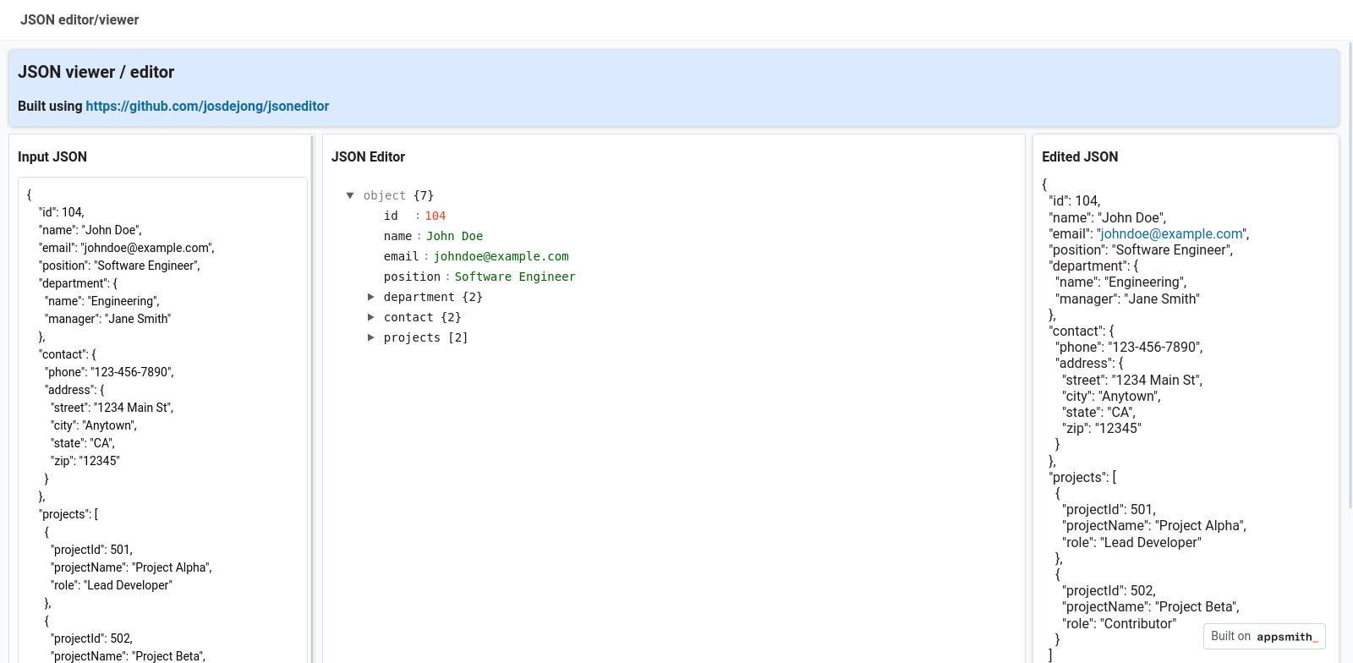This screenshot has height=663, width=1353.
Task: Select the John Doe name value
Action: coord(454,236)
